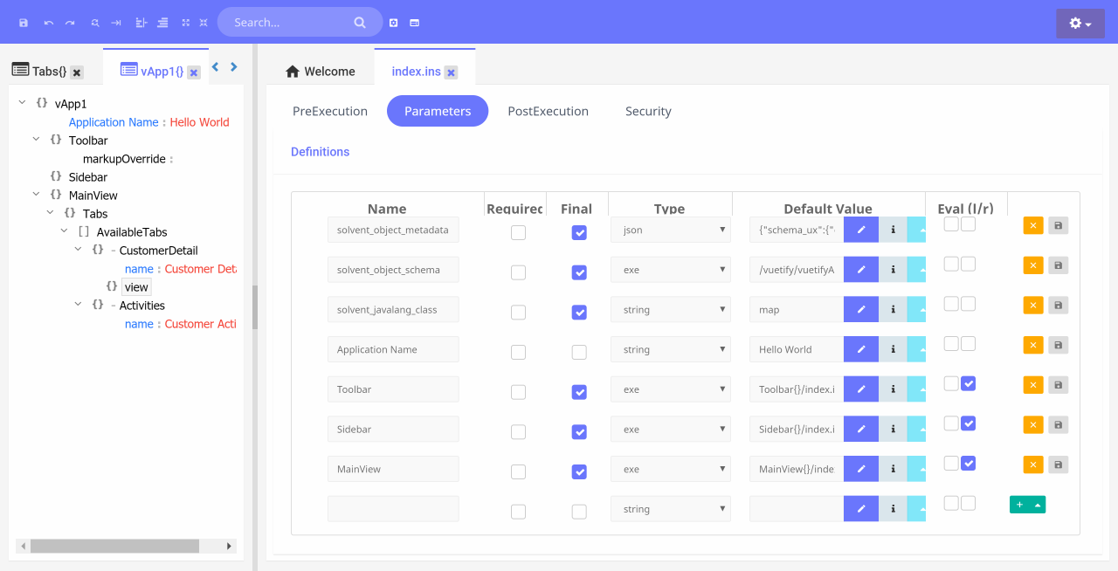Click the collapse arrows icon in toolbar
Image resolution: width=1118 pixels, height=571 pixels.
204,23
